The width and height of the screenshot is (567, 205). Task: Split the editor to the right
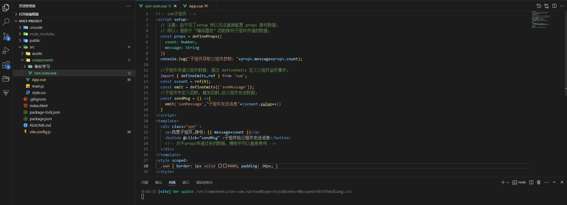coord(554,6)
